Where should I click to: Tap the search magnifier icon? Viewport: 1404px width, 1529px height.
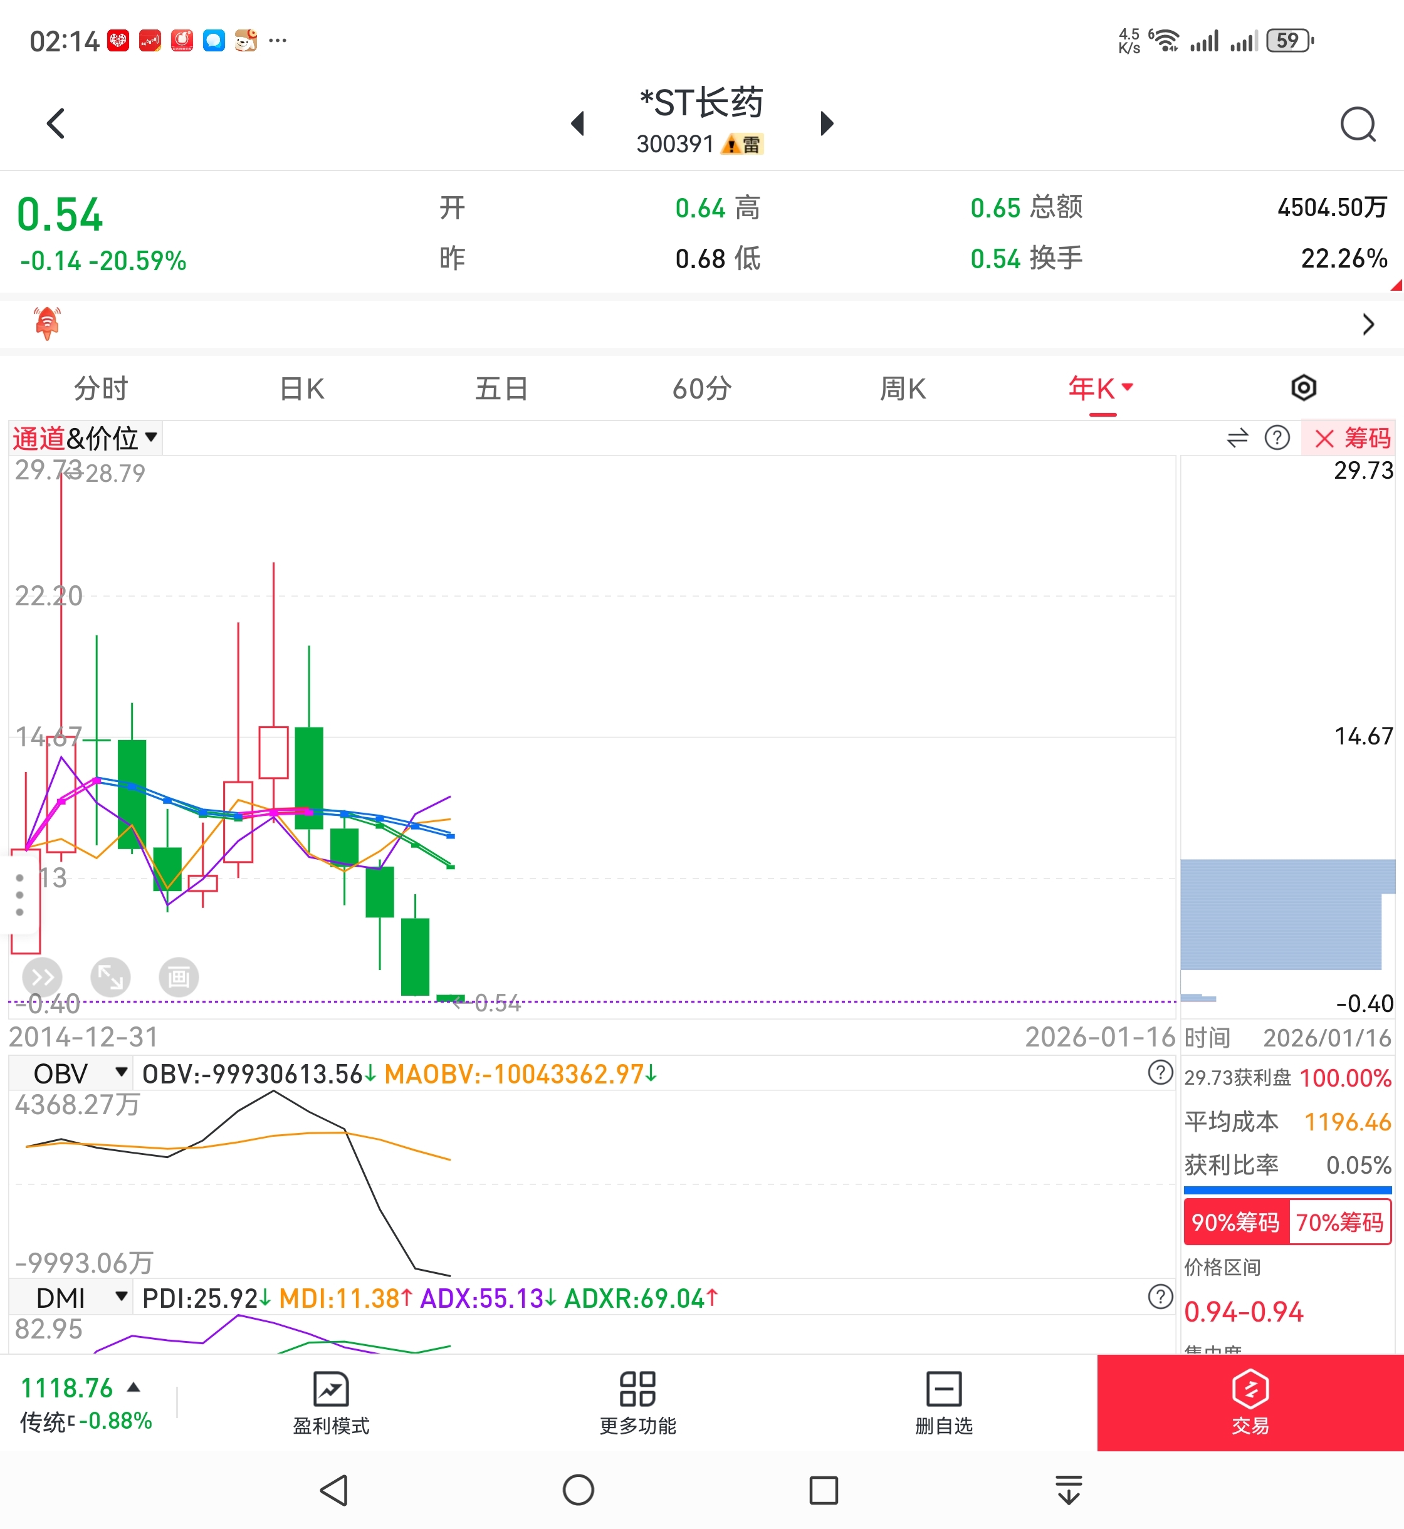tap(1357, 124)
